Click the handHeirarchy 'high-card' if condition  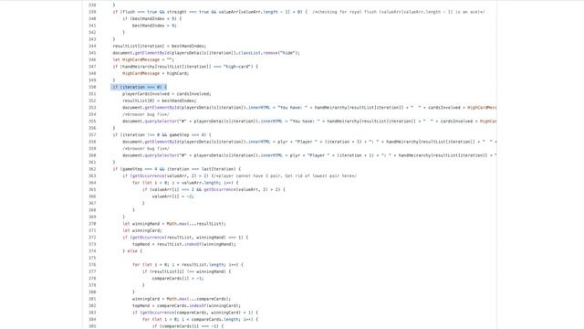(x=185, y=67)
